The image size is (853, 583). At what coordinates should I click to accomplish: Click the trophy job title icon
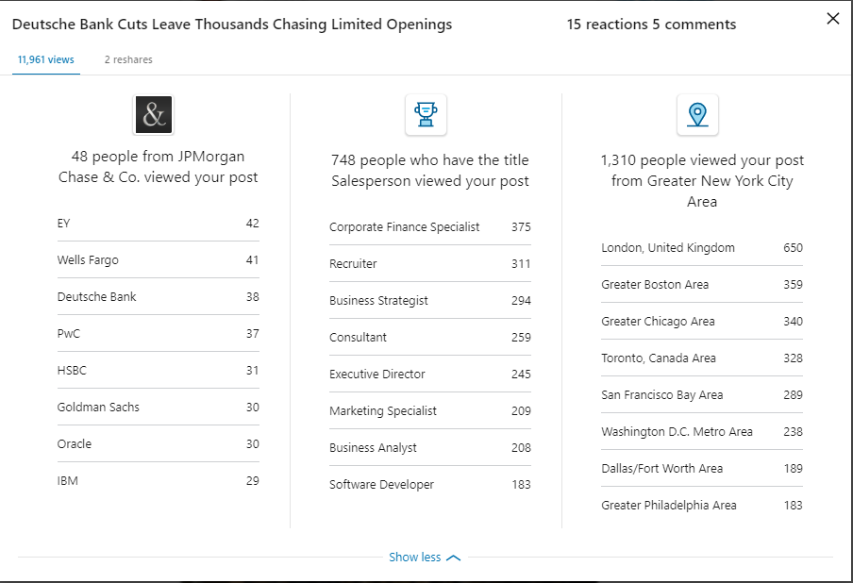(426, 115)
